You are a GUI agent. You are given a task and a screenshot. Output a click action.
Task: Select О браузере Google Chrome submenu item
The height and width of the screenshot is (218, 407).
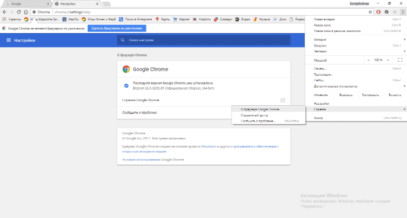click(269, 109)
